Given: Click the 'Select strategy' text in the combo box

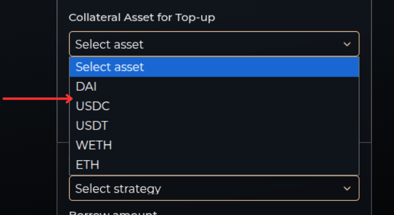Looking at the screenshot, I should click(x=118, y=188).
